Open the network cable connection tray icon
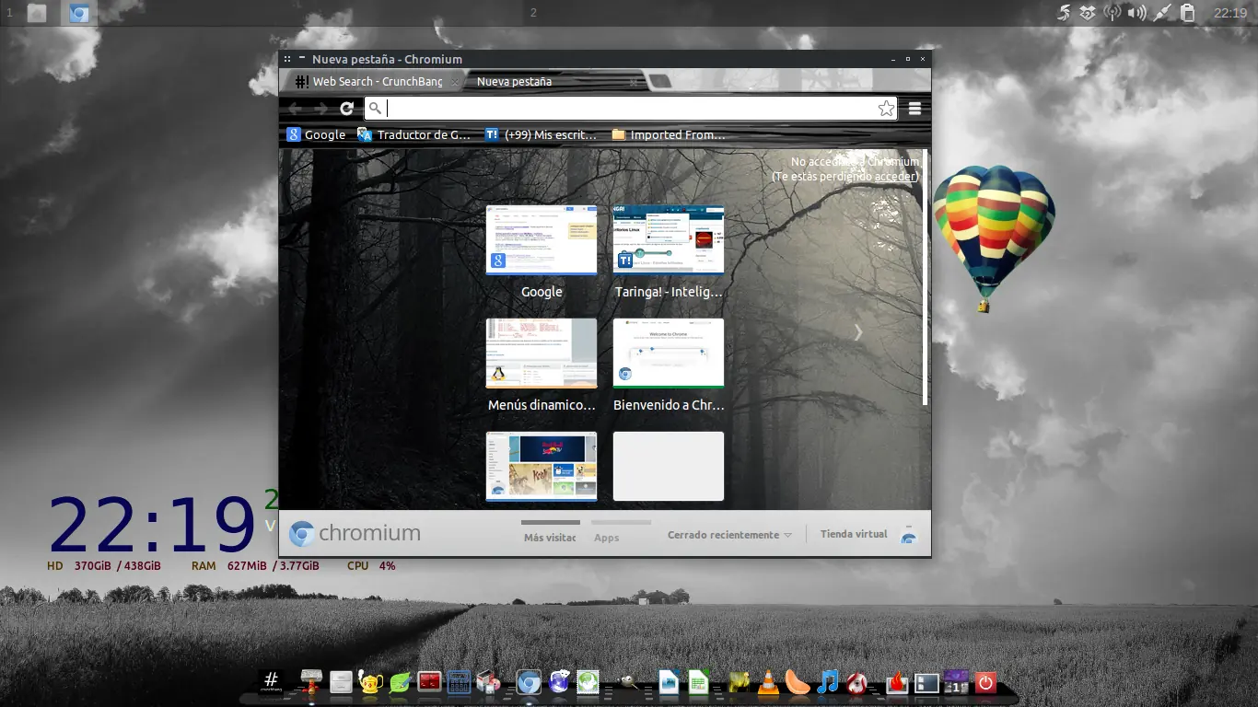This screenshot has height=707, width=1258. coord(1162,13)
